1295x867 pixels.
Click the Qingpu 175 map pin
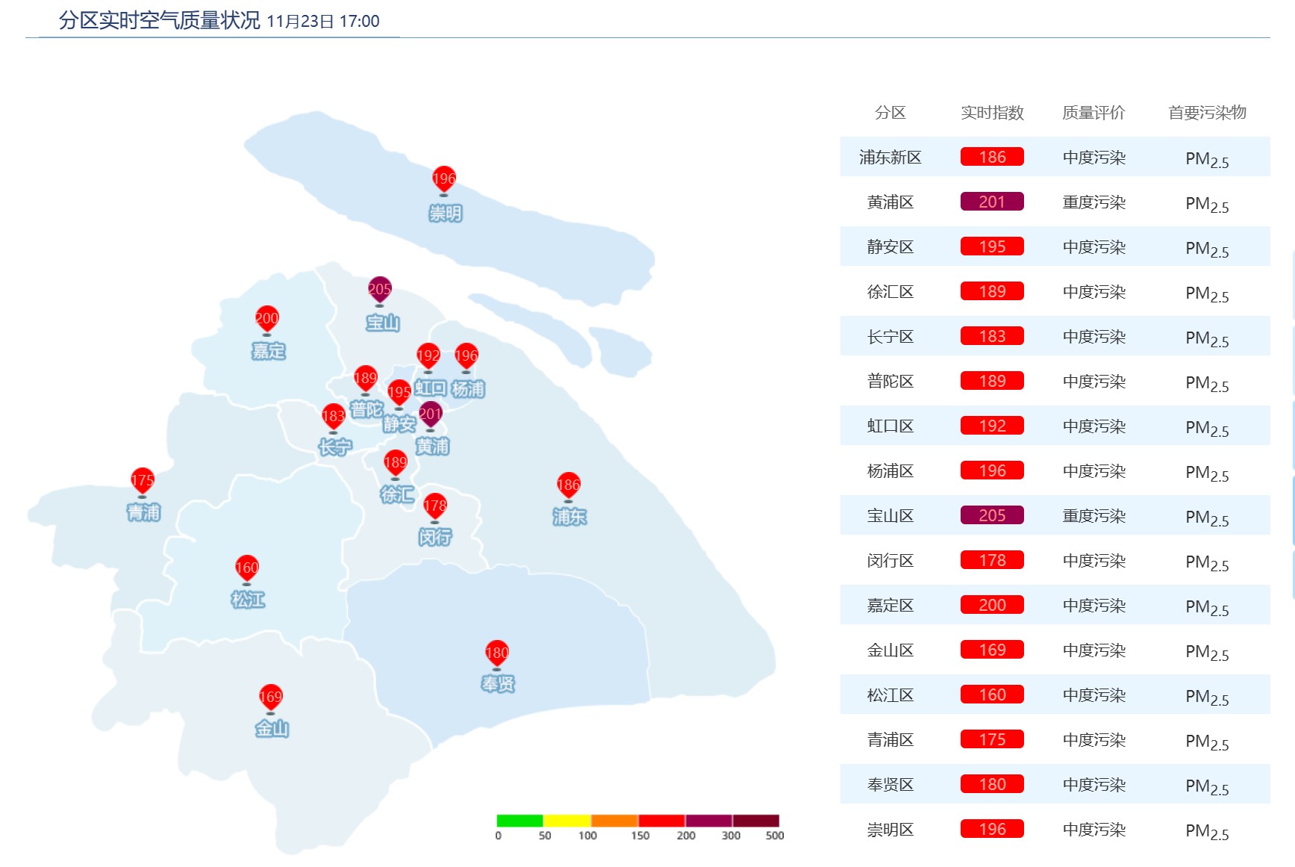point(142,480)
